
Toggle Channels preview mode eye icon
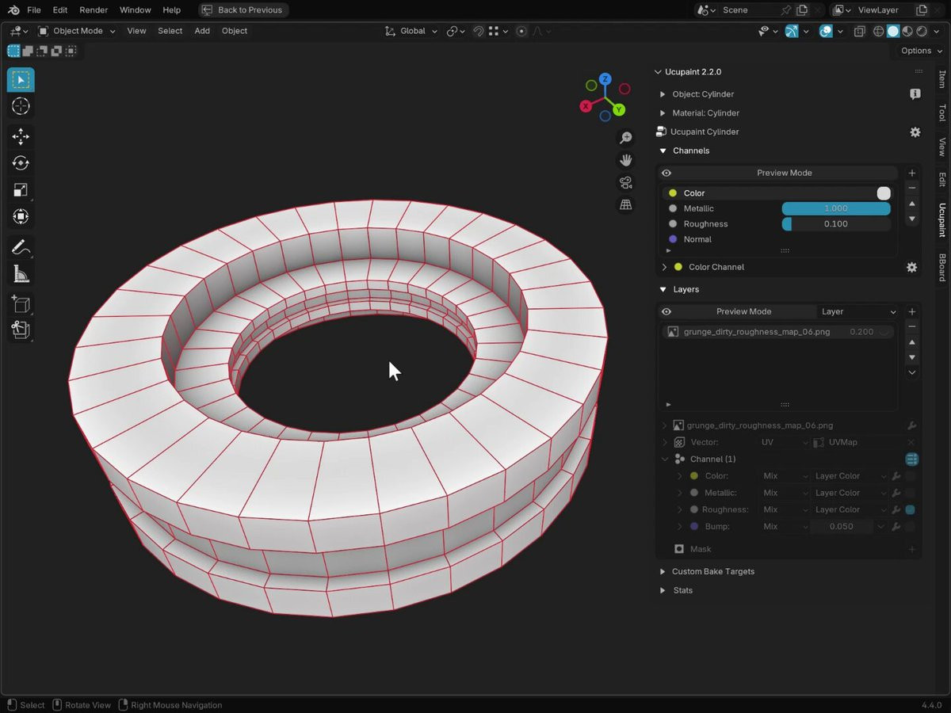click(x=666, y=173)
